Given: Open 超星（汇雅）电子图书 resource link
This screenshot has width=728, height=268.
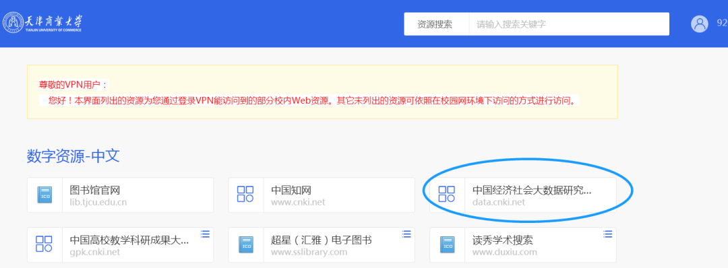Looking at the screenshot, I should coord(322,240).
